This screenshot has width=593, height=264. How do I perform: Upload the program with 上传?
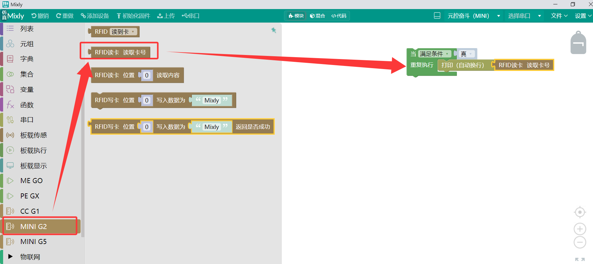[x=166, y=16]
